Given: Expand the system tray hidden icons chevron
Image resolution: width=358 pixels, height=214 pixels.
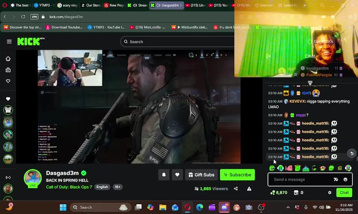Looking at the screenshot, I should point(288,207).
